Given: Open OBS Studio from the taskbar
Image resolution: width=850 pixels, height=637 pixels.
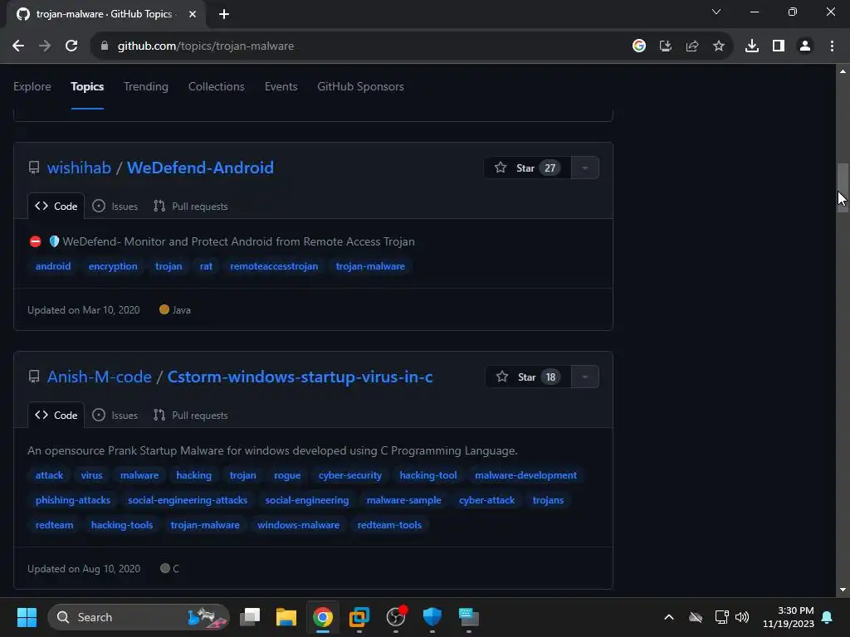Looking at the screenshot, I should [x=396, y=617].
